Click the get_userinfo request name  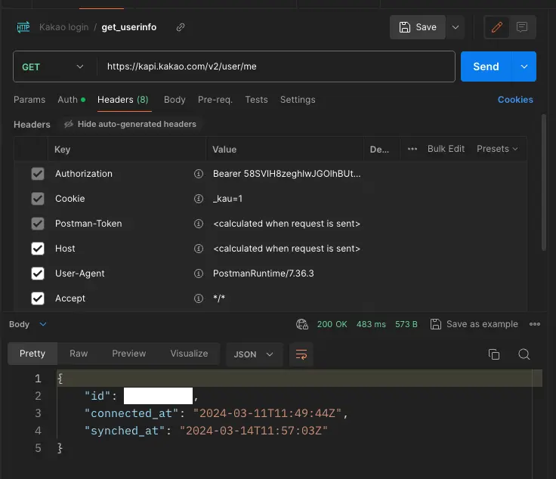tap(128, 27)
